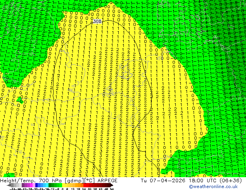The height and width of the screenshot is (190, 246).
Task: Pick the yellow swatch at 0 on the scale
Action: point(63,185)
